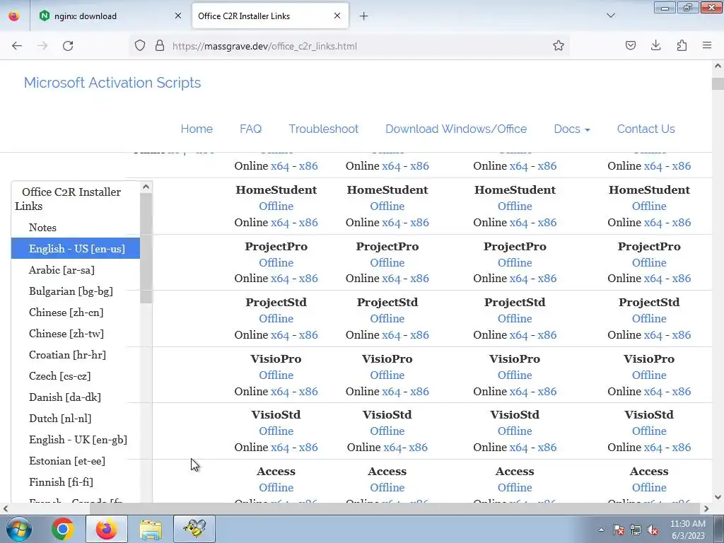Select the Office C2R Installer Links tab
724x543 pixels.
[270, 16]
